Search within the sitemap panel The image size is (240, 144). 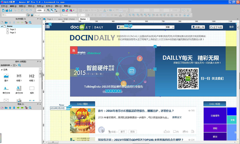[30, 22]
